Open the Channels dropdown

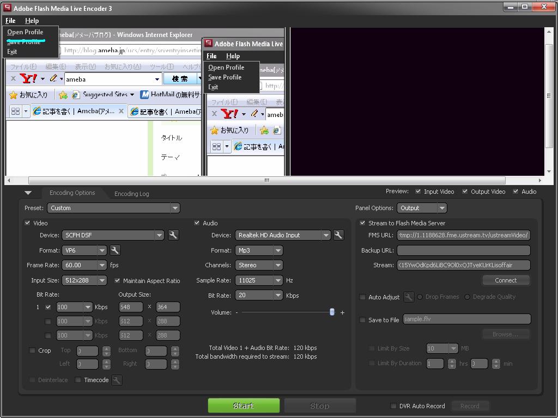click(x=259, y=265)
